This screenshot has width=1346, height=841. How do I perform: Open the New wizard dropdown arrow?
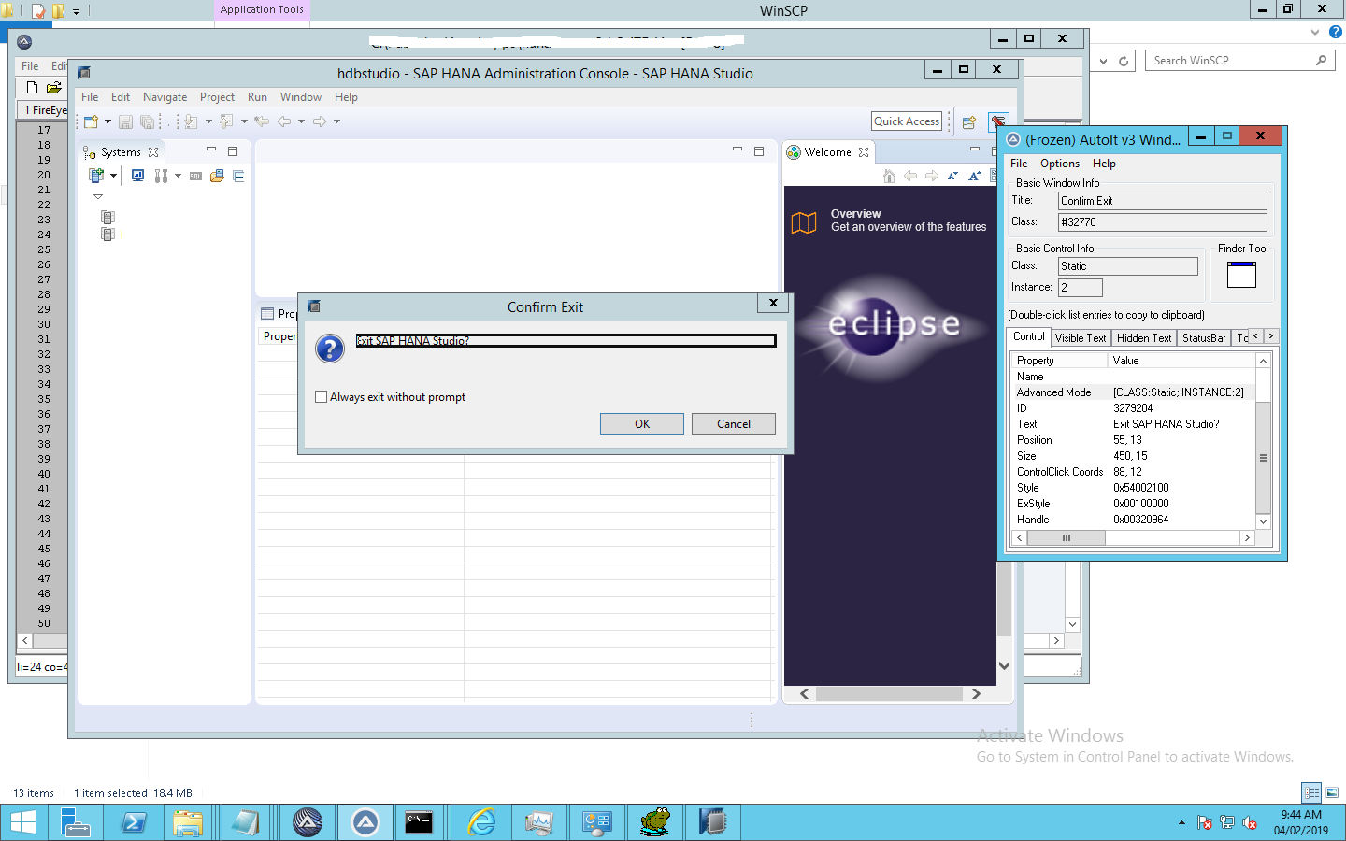click(x=107, y=121)
